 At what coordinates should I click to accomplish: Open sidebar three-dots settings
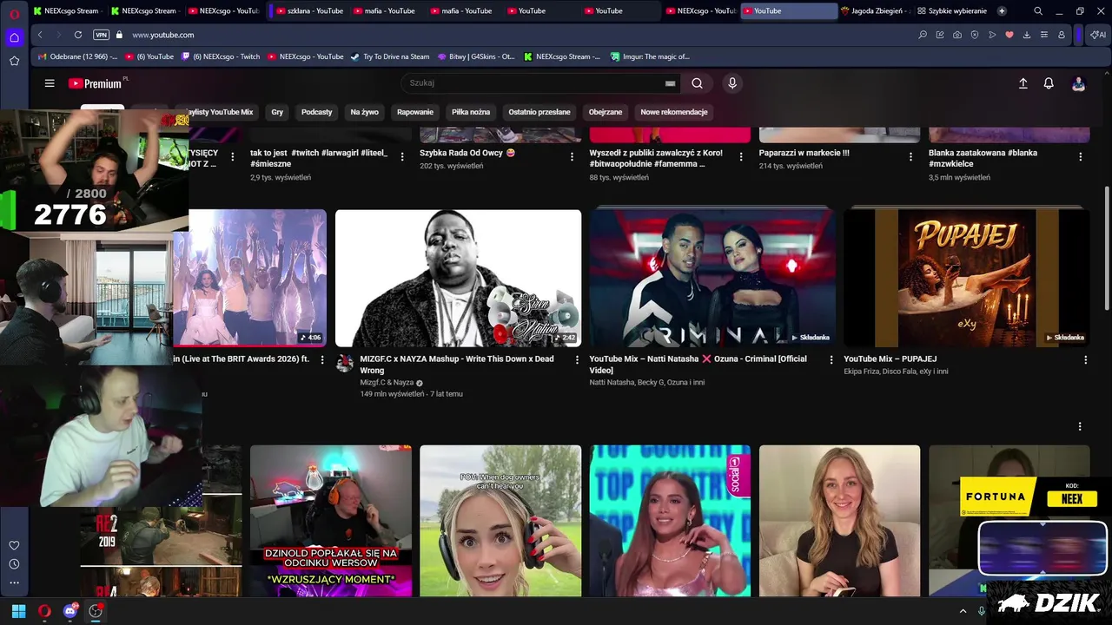(x=15, y=582)
